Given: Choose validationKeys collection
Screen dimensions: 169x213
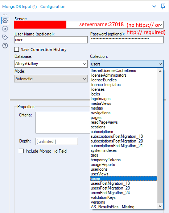Looking at the screenshot, I should coord(124,197).
